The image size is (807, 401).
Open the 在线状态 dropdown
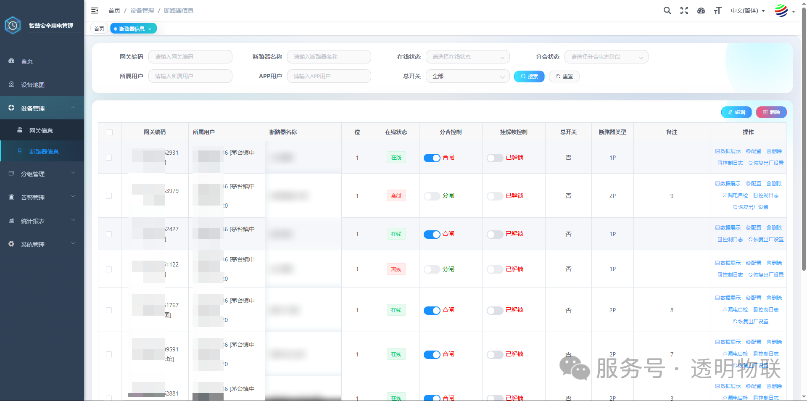click(467, 57)
